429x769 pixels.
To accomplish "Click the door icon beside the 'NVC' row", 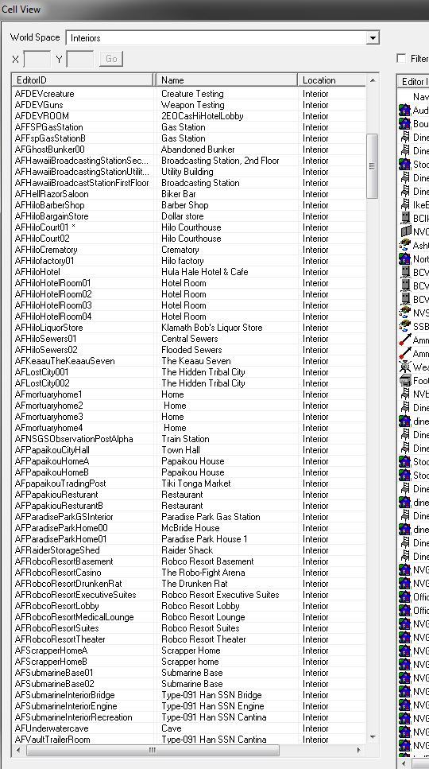I will coord(404,232).
